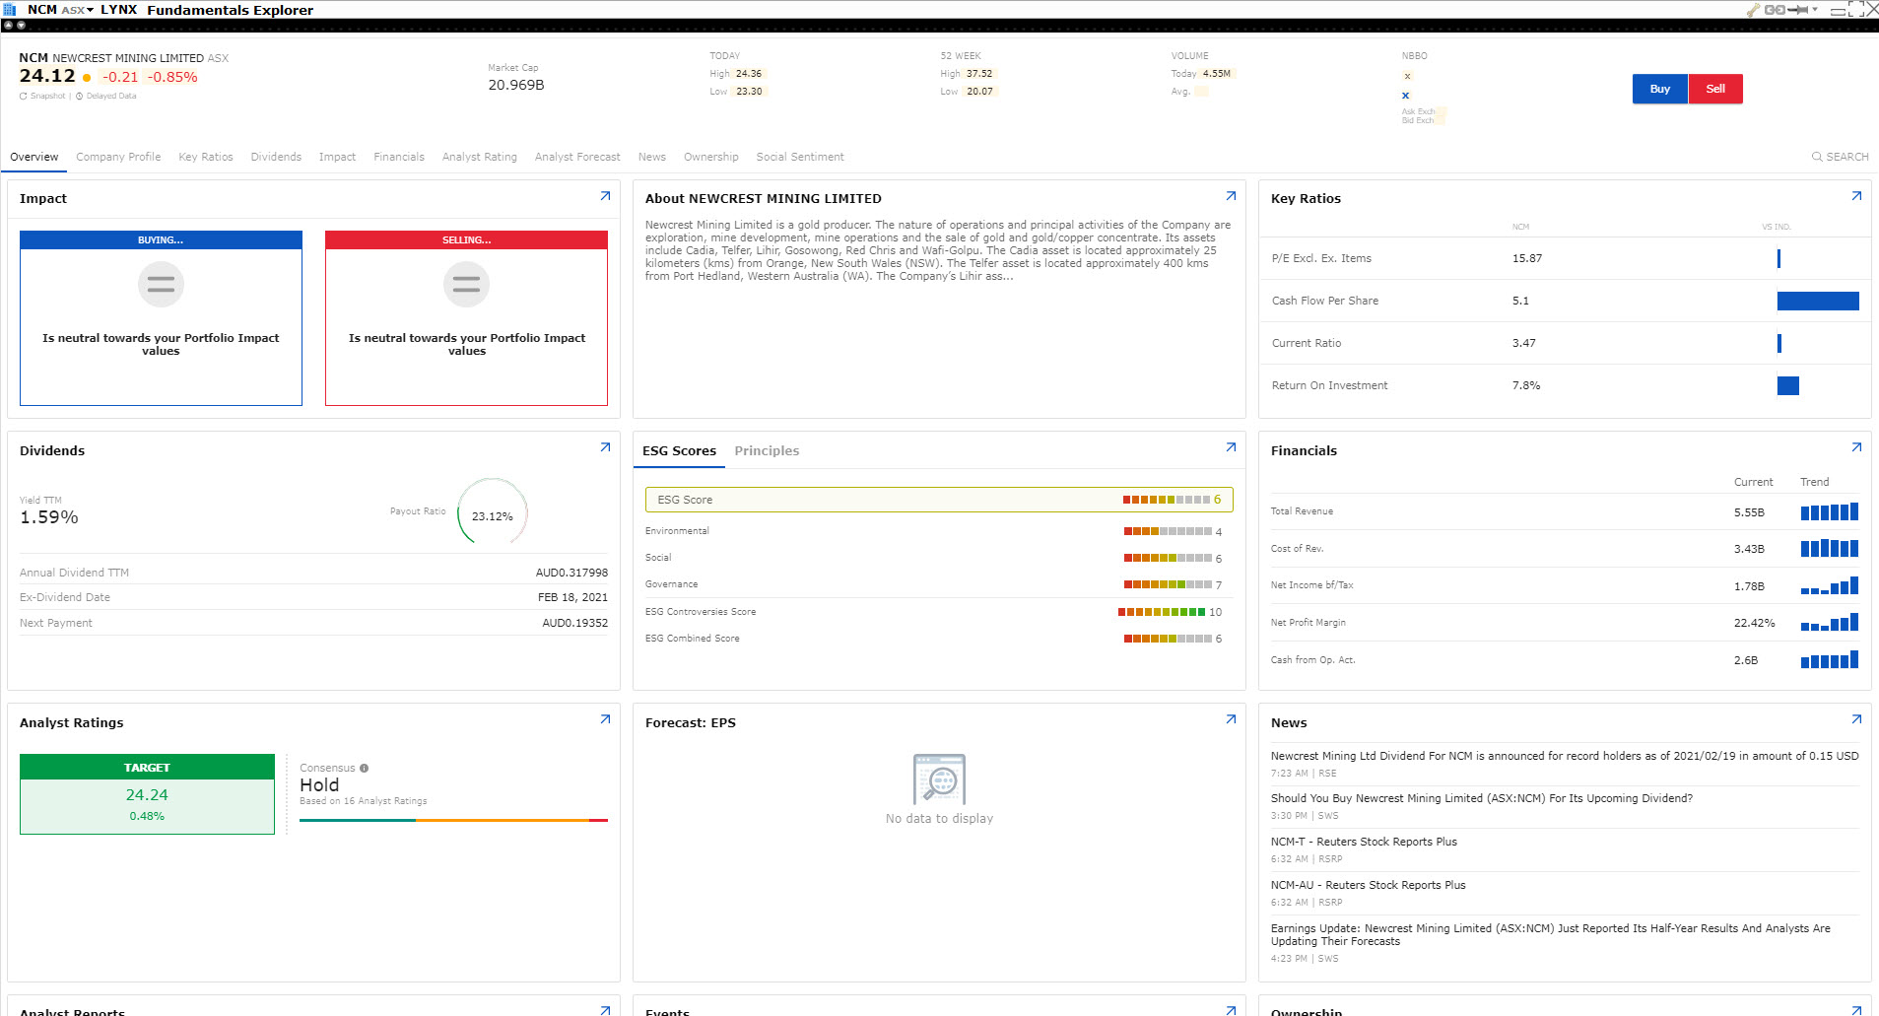Click the round up-arrow toolbar button
The height and width of the screenshot is (1016, 1879).
(8, 26)
